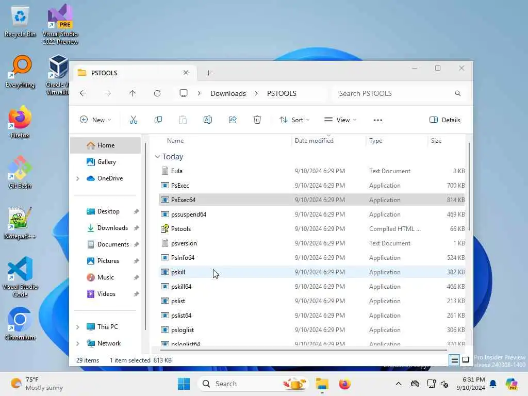
Task: Add a new tab
Action: pyautogui.click(x=208, y=73)
